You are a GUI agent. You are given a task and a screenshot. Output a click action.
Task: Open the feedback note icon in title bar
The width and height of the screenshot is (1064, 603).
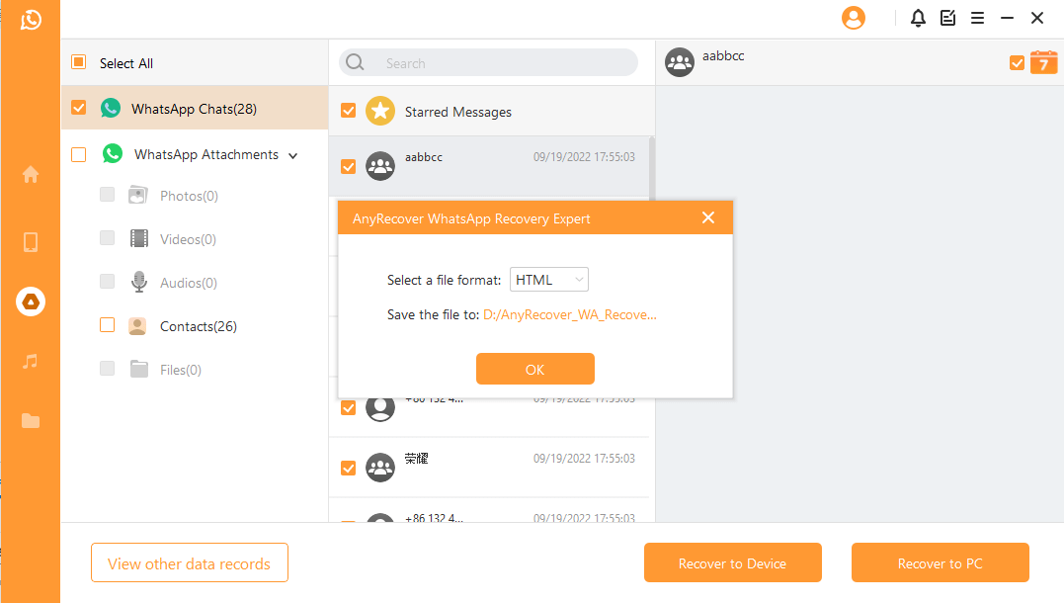coord(947,18)
